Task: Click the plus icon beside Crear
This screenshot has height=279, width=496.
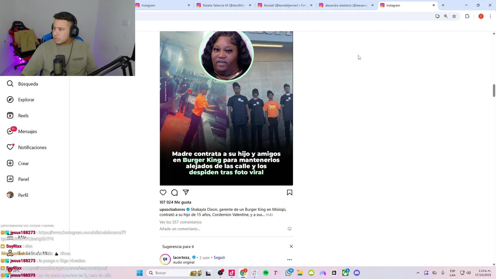Action: [10, 163]
